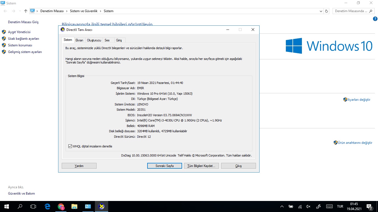Click DirectX Tanı Aracı title bar icon
This screenshot has width=378, height=212.
click(63, 30)
